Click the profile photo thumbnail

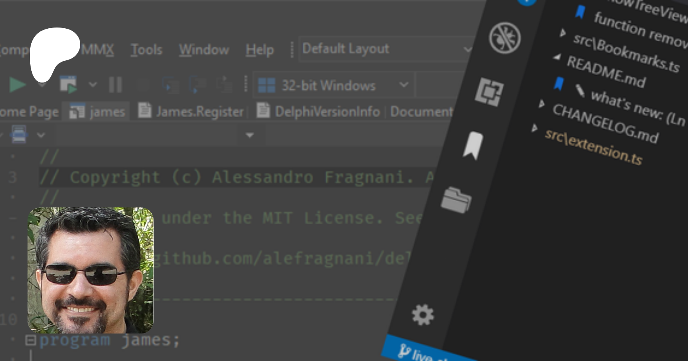pyautogui.click(x=91, y=270)
